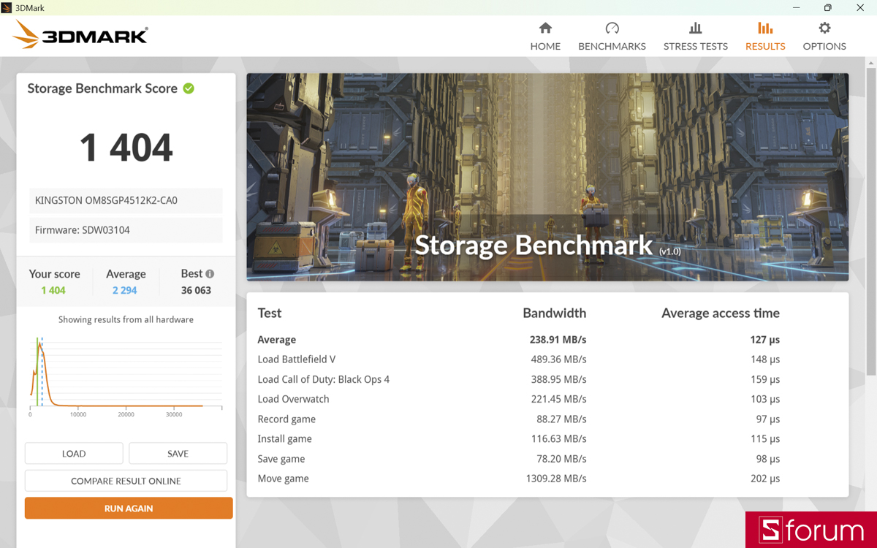Click the 202 µs access time value
This screenshot has width=877, height=548.
coord(765,479)
